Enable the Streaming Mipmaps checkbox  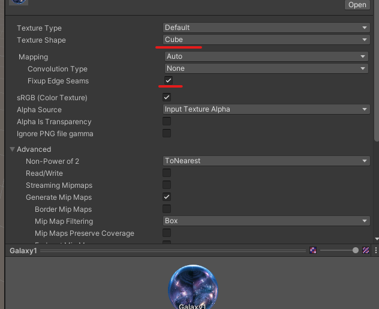click(167, 185)
